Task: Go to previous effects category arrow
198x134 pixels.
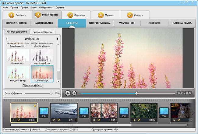Action: (x=7, y=39)
